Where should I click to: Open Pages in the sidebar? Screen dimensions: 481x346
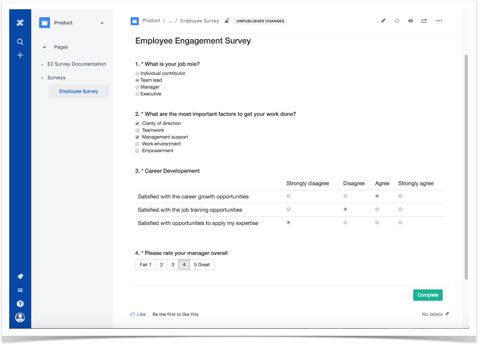click(x=61, y=47)
